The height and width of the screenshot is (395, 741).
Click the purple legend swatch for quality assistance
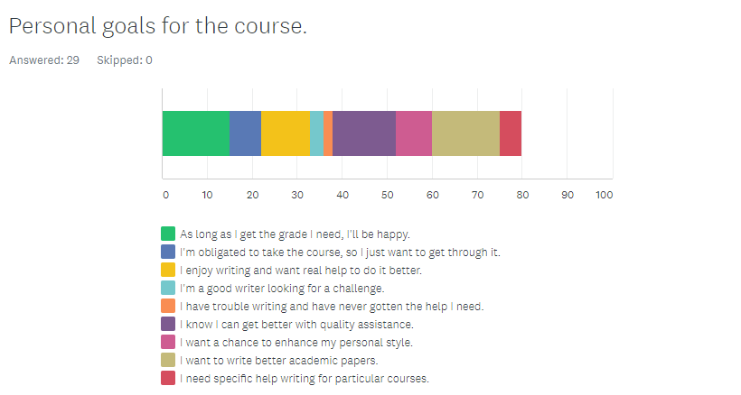coord(167,324)
